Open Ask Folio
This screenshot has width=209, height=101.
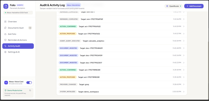click(18, 34)
